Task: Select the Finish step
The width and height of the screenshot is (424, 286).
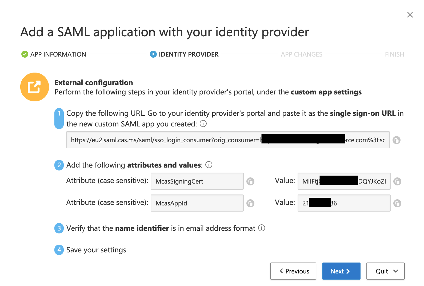Action: [x=394, y=54]
